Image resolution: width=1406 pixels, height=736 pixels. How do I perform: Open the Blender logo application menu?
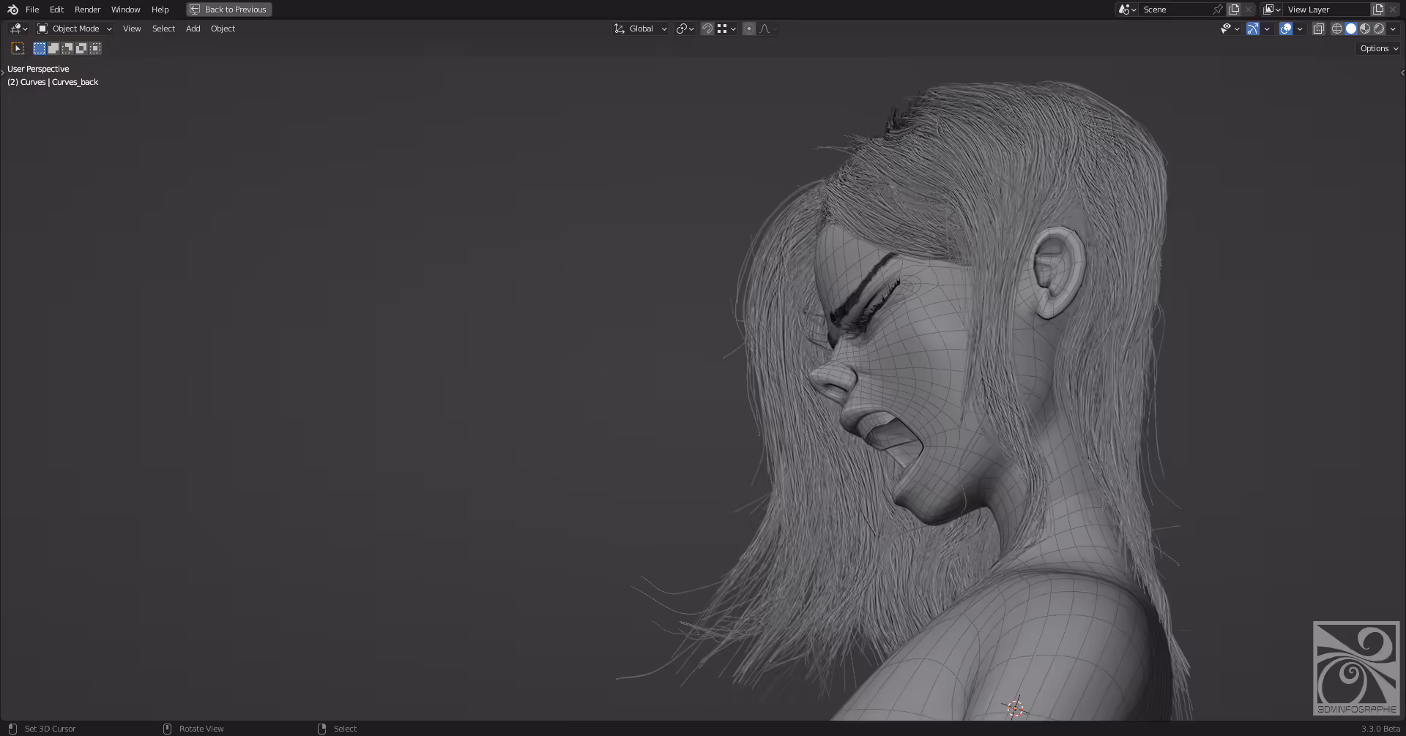(12, 10)
